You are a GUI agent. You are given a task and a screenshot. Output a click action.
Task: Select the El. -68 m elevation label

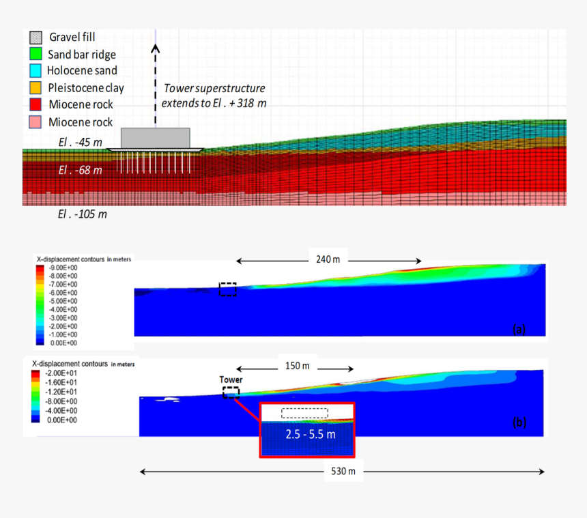click(x=80, y=170)
